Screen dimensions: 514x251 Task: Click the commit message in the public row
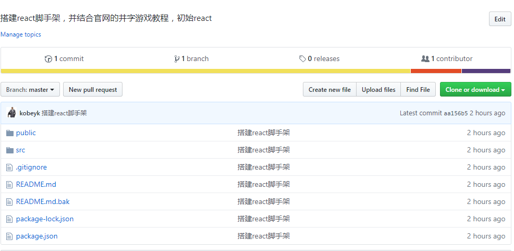pyautogui.click(x=264, y=133)
